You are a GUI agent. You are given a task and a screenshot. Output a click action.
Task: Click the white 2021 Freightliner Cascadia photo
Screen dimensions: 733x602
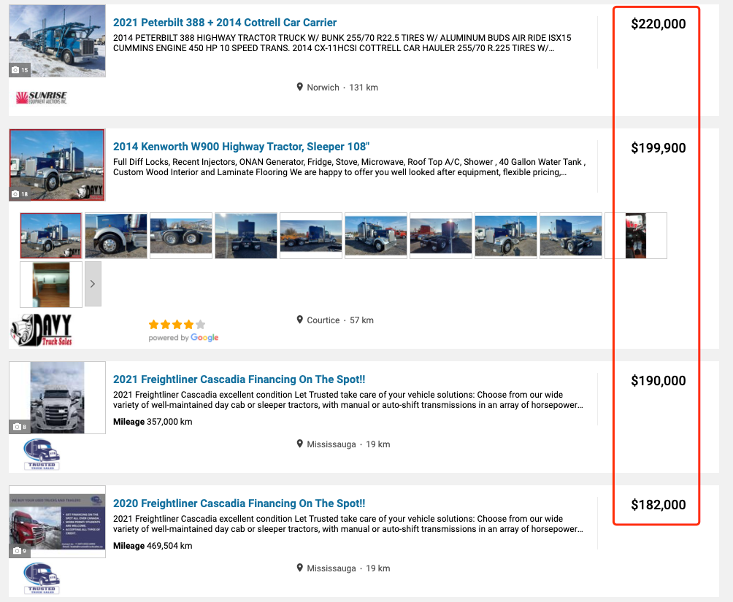tap(57, 398)
